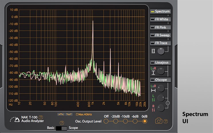Toggle the Basic/Scope mode switch

click(x=62, y=128)
